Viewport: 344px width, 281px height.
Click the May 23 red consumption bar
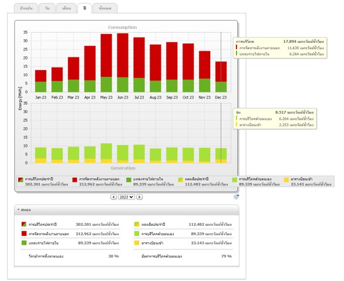coord(106,55)
